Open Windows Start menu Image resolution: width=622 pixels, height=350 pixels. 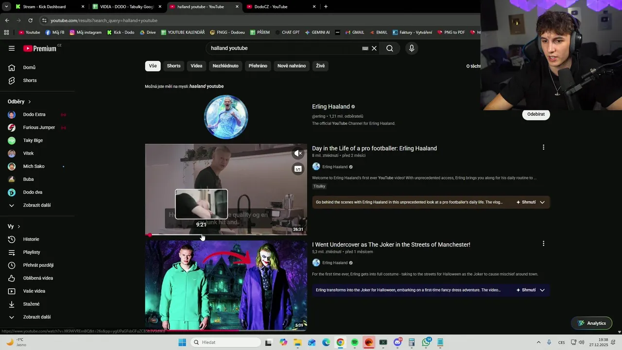[x=182, y=342]
